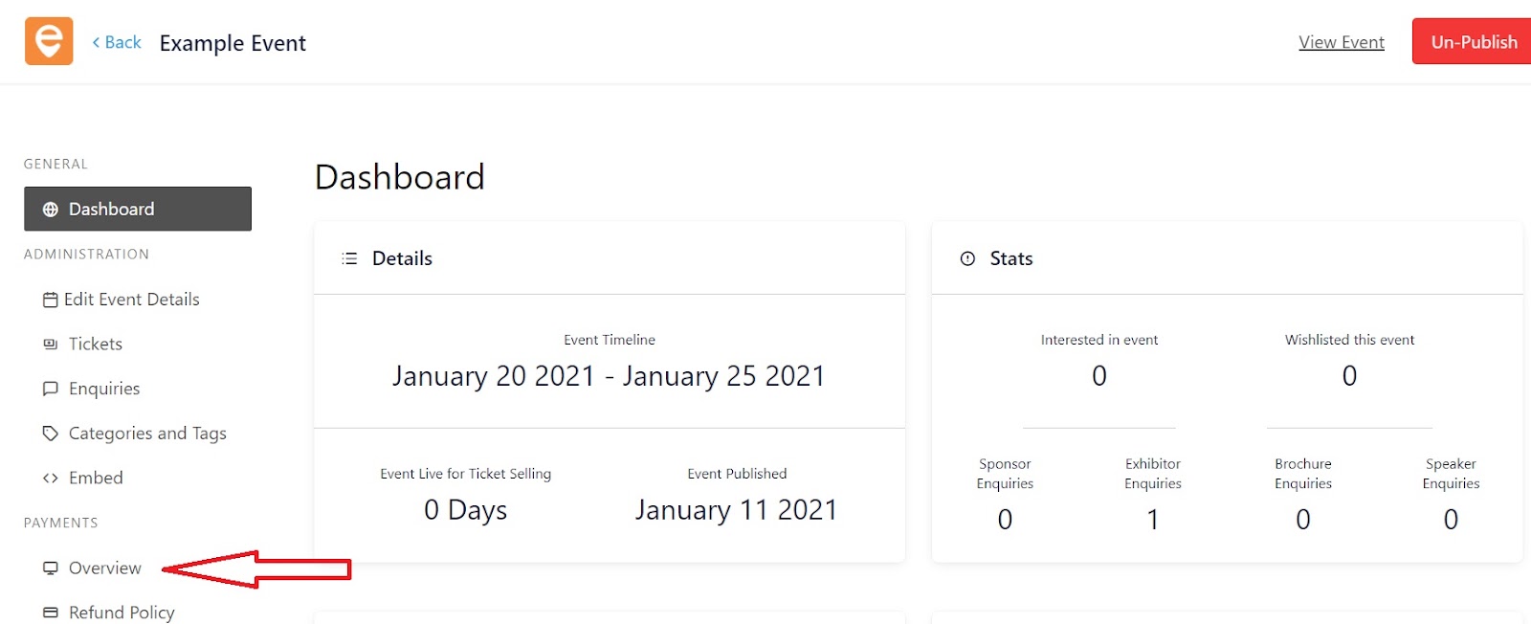The width and height of the screenshot is (1531, 624).
Task: Open the View Event link
Action: (x=1342, y=42)
